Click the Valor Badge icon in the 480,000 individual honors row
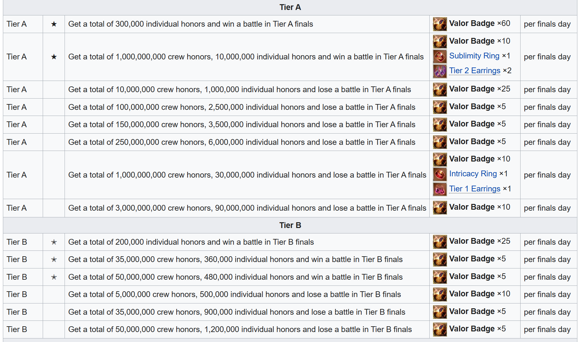Viewport: 579px width, 342px height. (440, 277)
